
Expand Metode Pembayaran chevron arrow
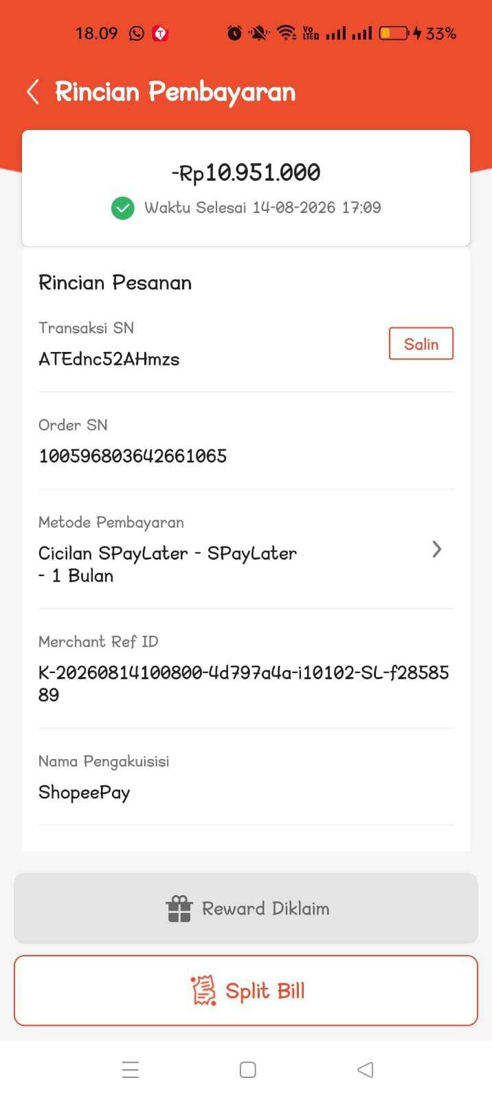click(x=436, y=549)
